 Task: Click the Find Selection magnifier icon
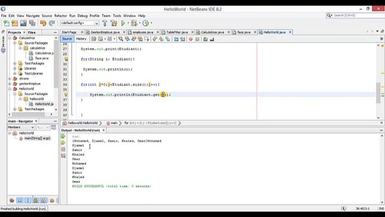click(120, 39)
